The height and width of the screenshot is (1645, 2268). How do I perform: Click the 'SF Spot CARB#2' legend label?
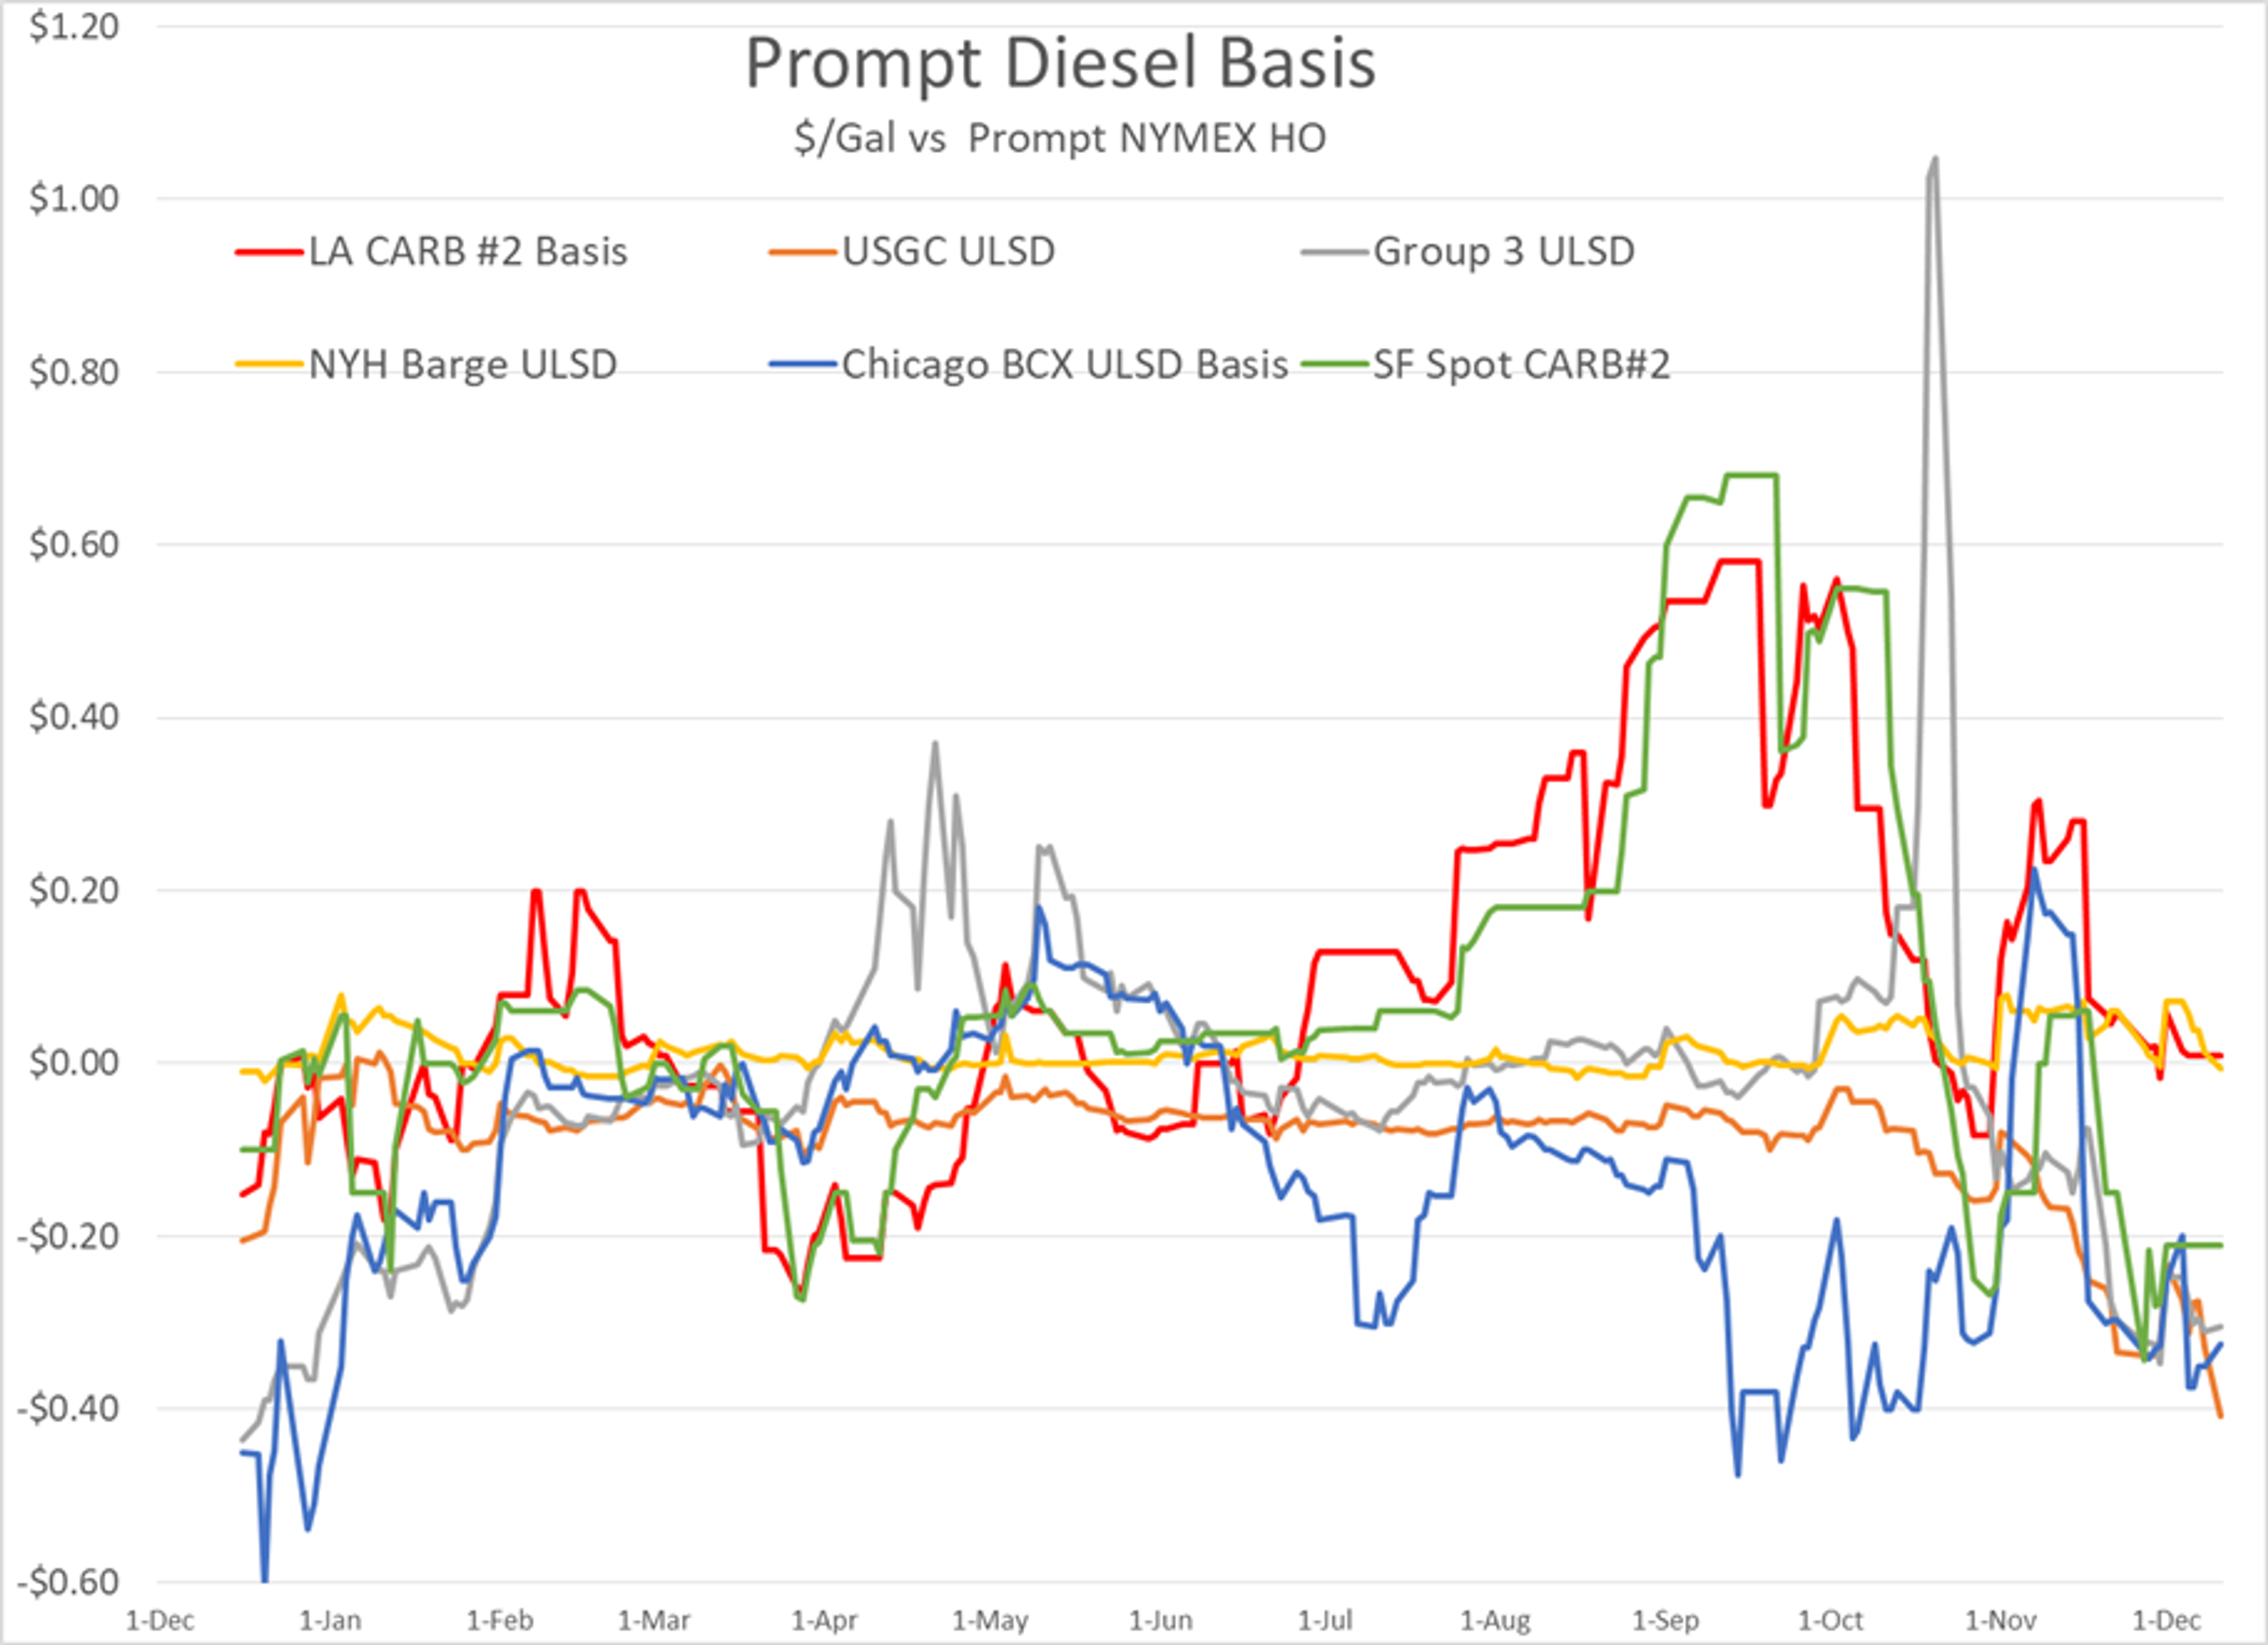1521,365
